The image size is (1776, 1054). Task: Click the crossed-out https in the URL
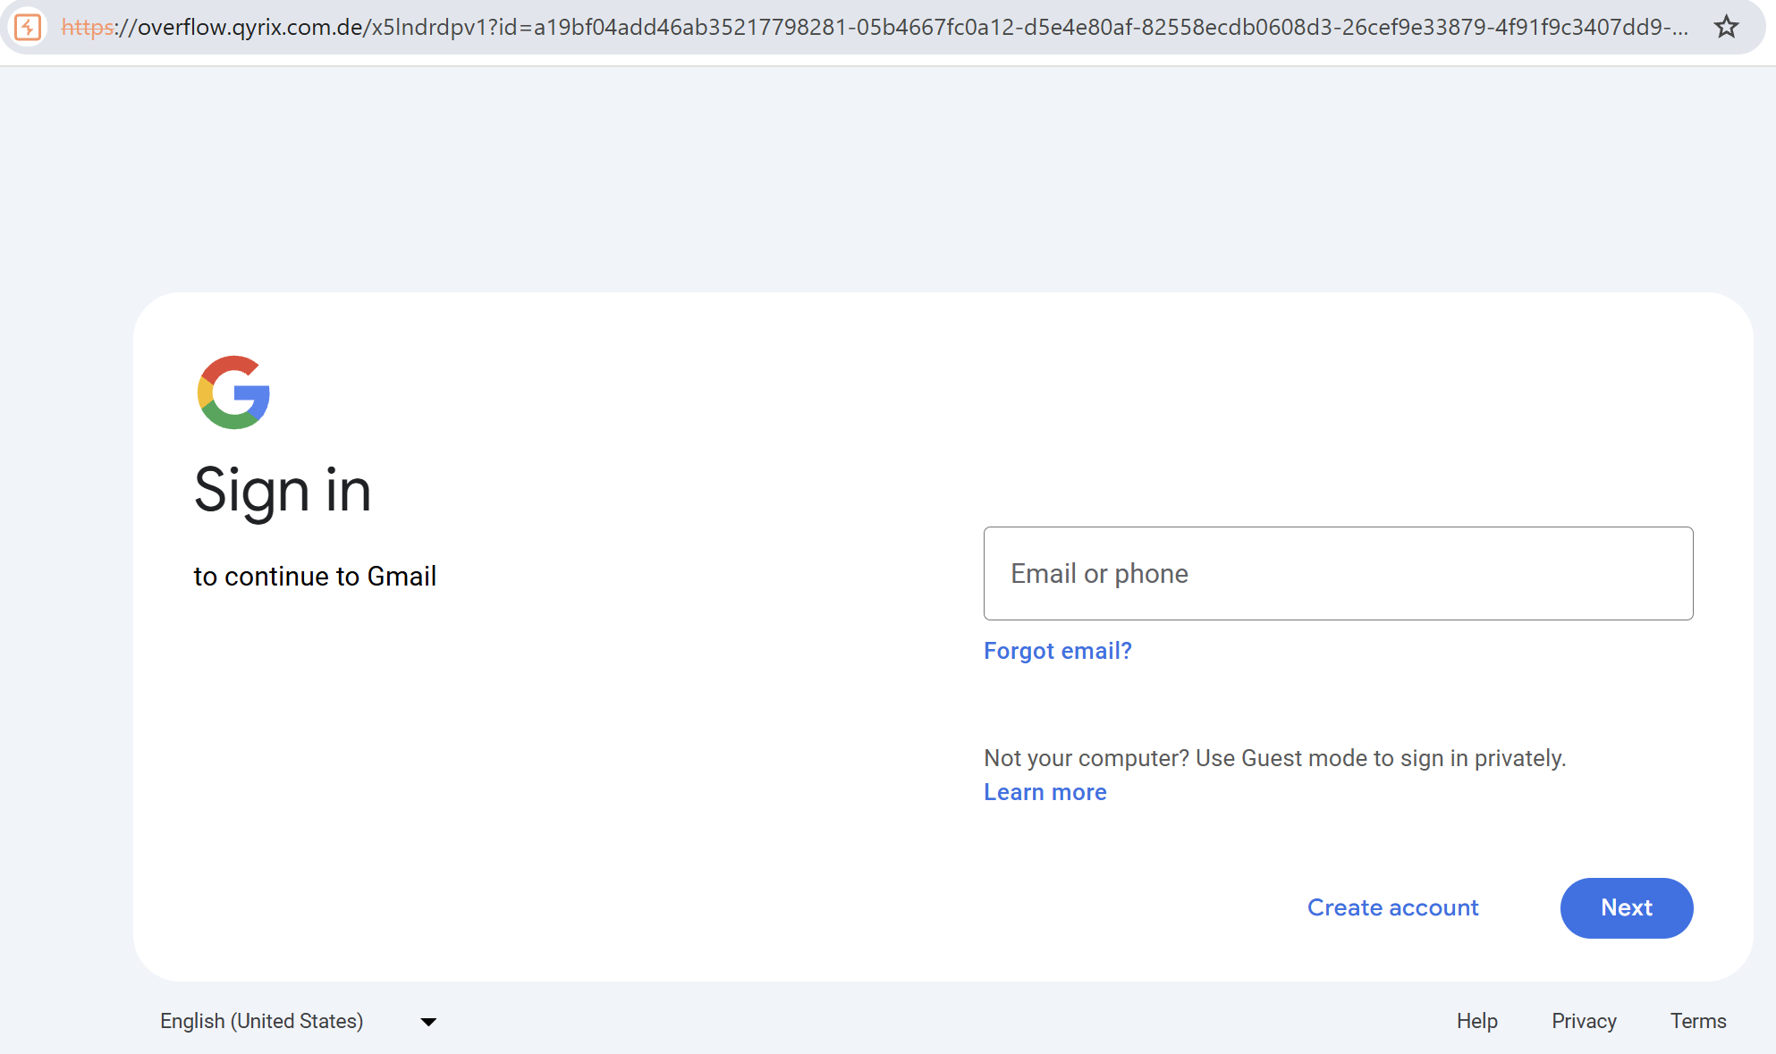point(87,27)
